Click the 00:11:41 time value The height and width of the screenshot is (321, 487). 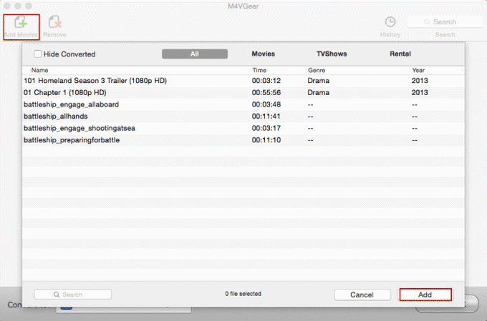266,117
